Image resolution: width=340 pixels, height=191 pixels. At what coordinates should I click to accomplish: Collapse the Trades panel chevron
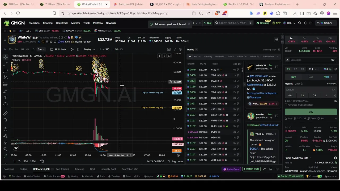[x=196, y=50]
